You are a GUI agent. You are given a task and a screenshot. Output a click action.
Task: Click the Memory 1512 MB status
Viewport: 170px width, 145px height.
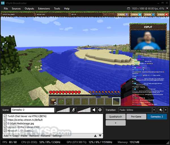pyautogui.click(x=128, y=142)
